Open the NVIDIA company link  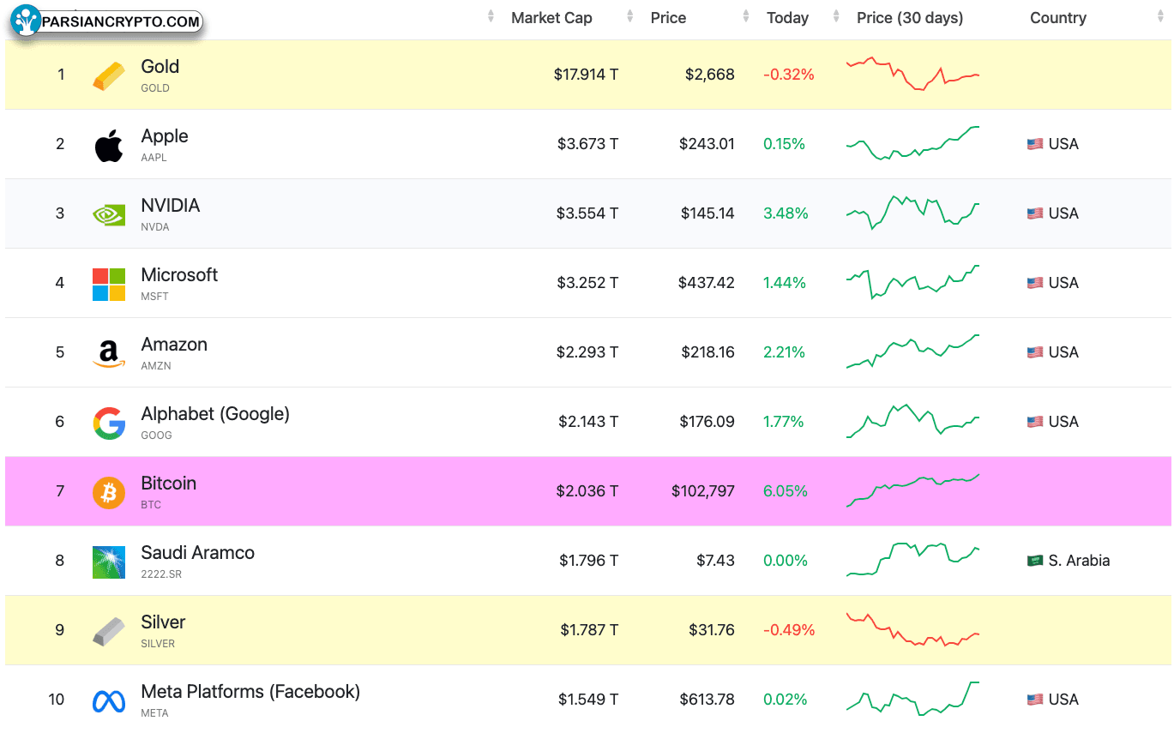click(171, 206)
